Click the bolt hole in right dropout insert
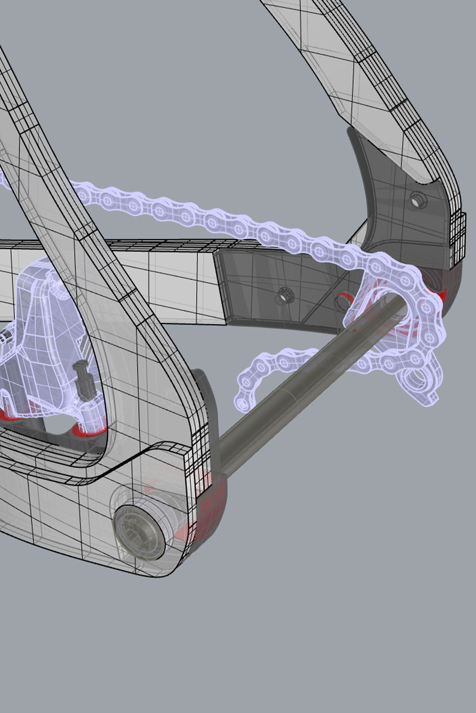The image size is (476, 713). pyautogui.click(x=416, y=200)
